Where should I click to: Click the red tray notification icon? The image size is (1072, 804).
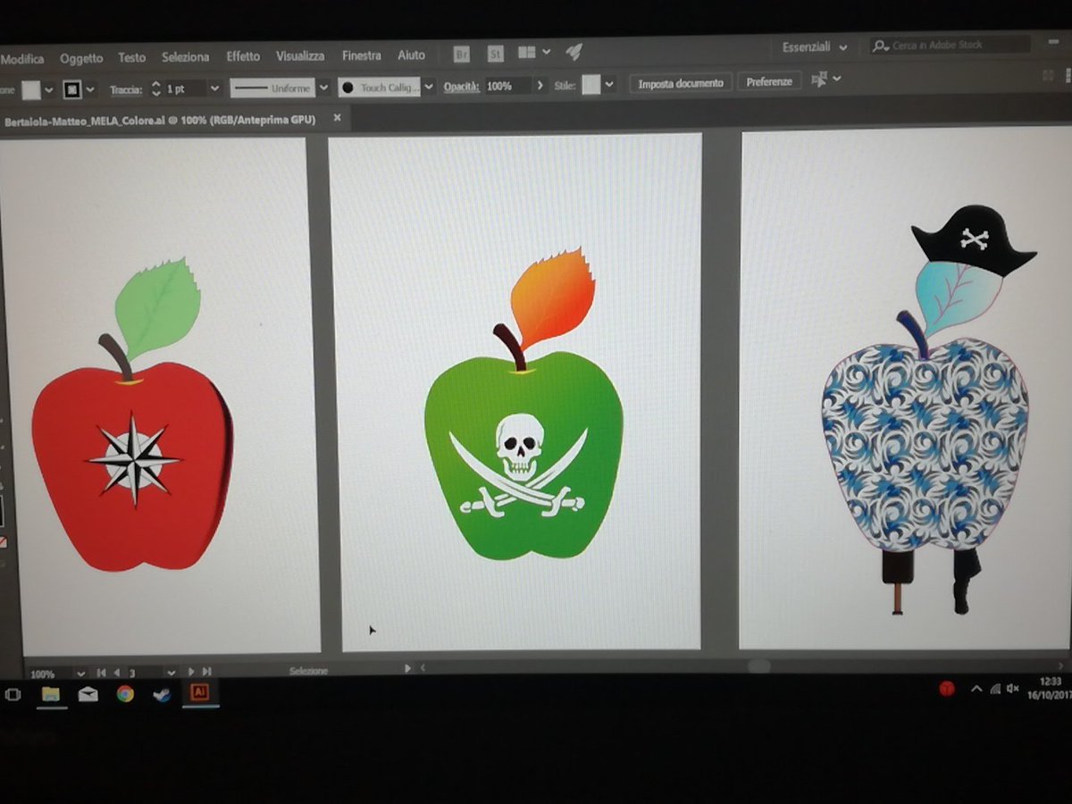pos(947,689)
